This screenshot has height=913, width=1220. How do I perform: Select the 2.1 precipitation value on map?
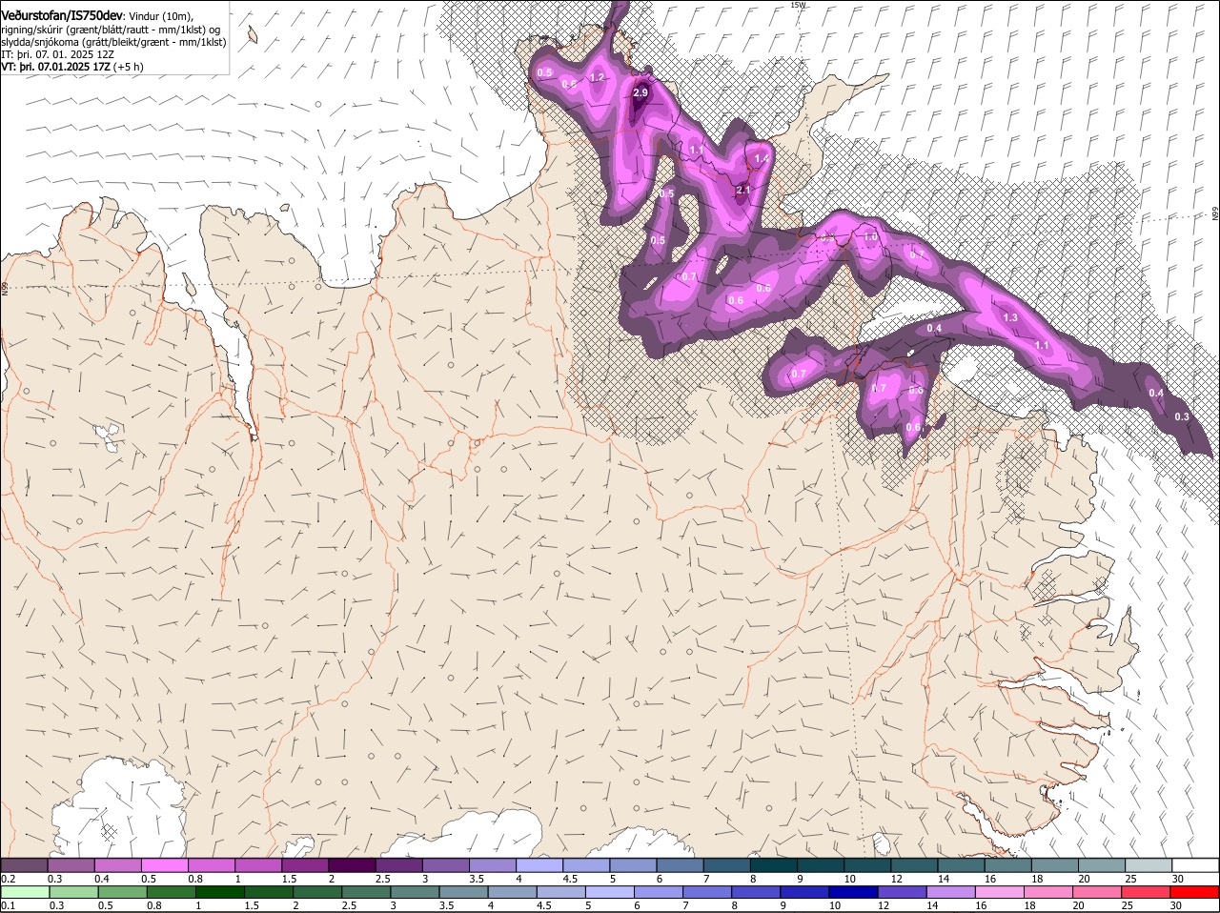coord(743,190)
